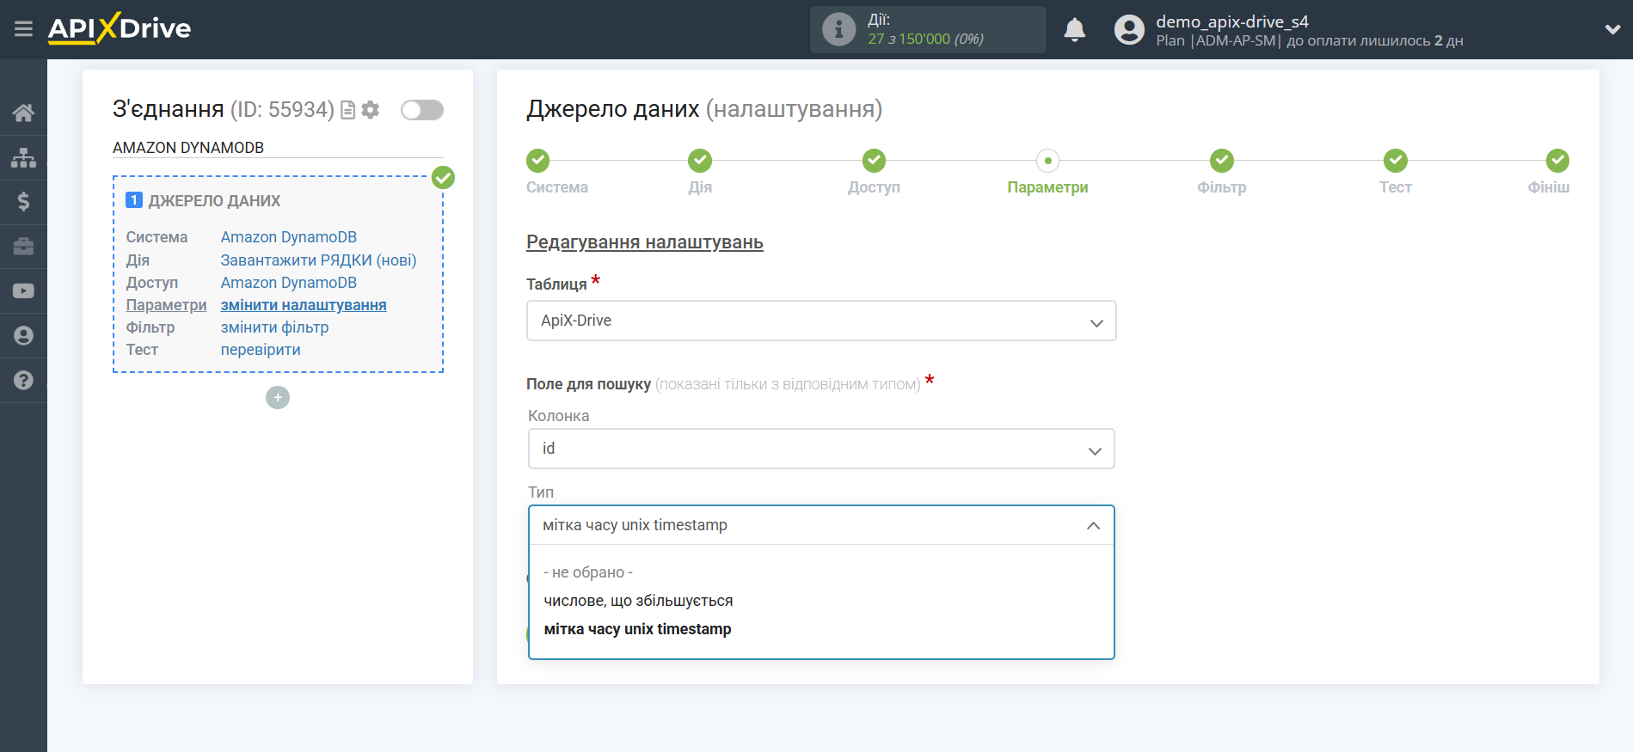The width and height of the screenshot is (1633, 752).
Task: Click the 'перевірити' test link
Action: pos(261,350)
